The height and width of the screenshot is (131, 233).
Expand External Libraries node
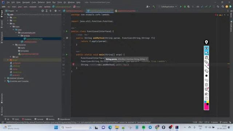[x=5, y=78]
